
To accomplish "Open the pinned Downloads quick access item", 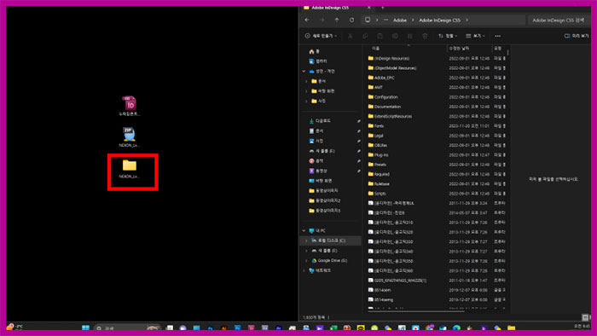I will click(320, 121).
